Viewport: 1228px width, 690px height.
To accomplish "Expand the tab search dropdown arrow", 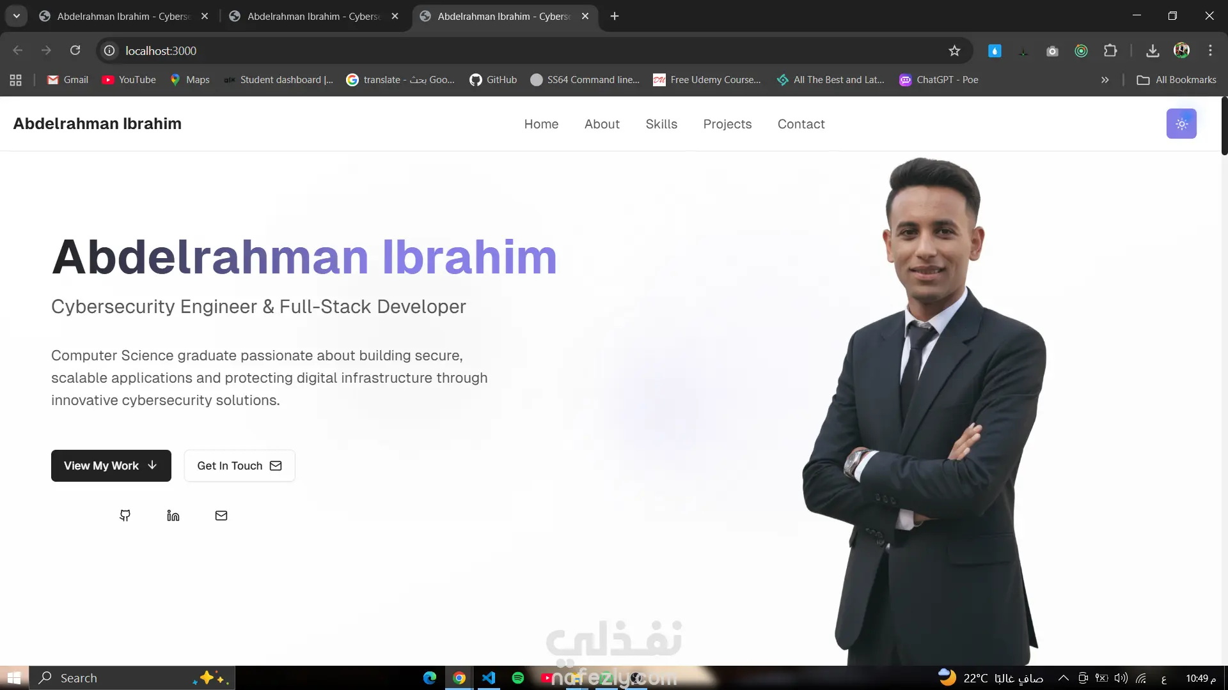I will [x=17, y=16].
